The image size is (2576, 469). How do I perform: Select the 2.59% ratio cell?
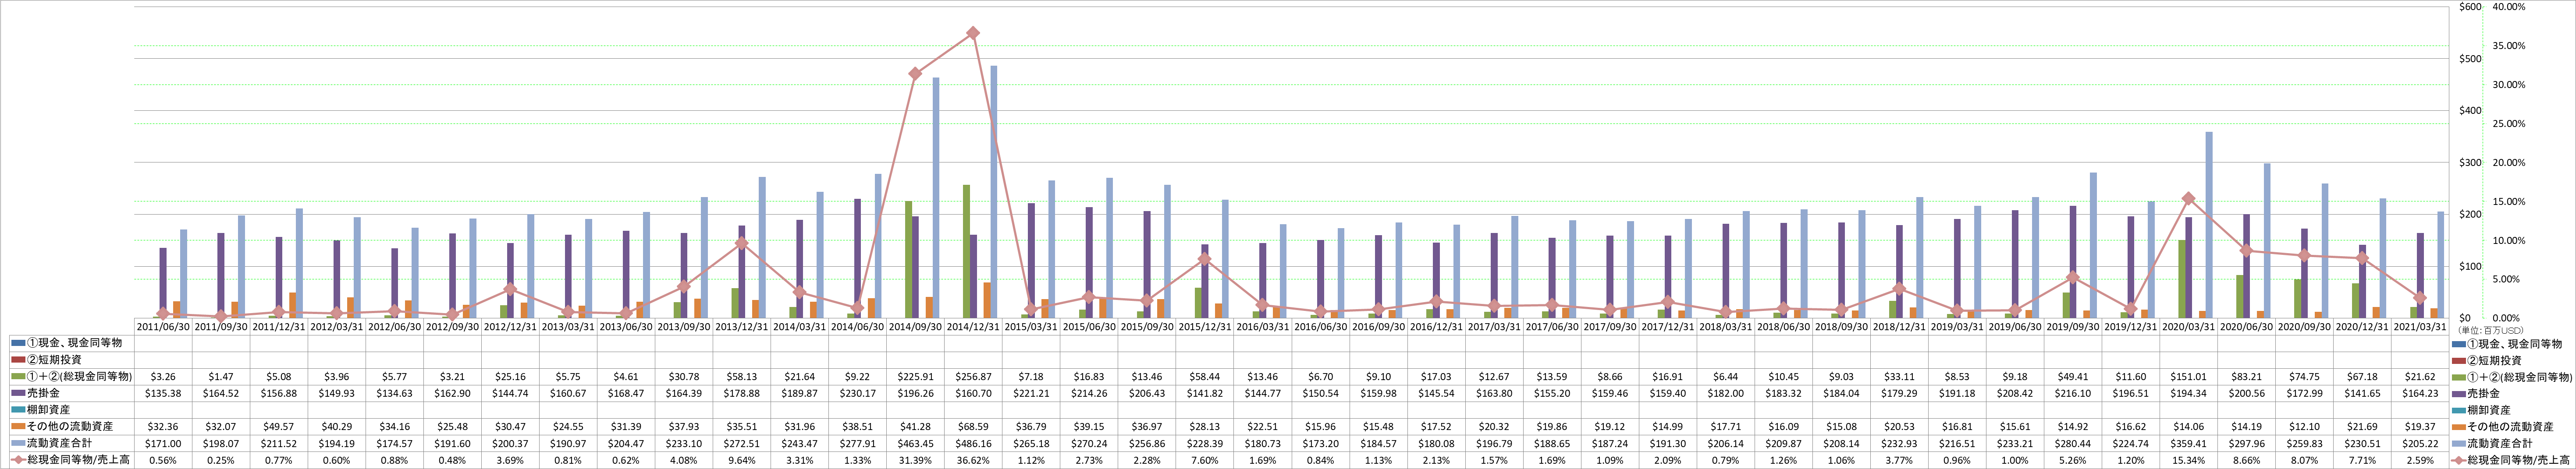coord(2421,460)
